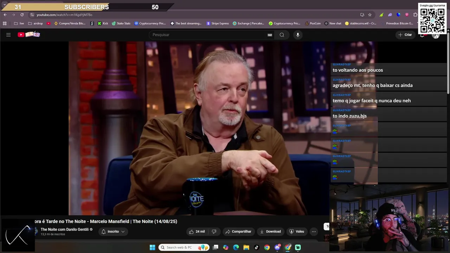Click the icon left of the bookmark star
Screen dimensions: 450x253
click(362, 15)
